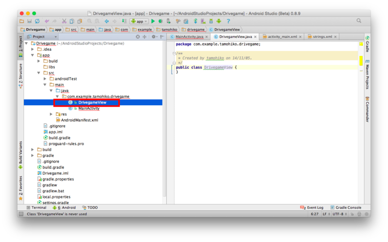Toggle the Structure side tool window
This screenshot has width=388, height=242.
click(20, 76)
